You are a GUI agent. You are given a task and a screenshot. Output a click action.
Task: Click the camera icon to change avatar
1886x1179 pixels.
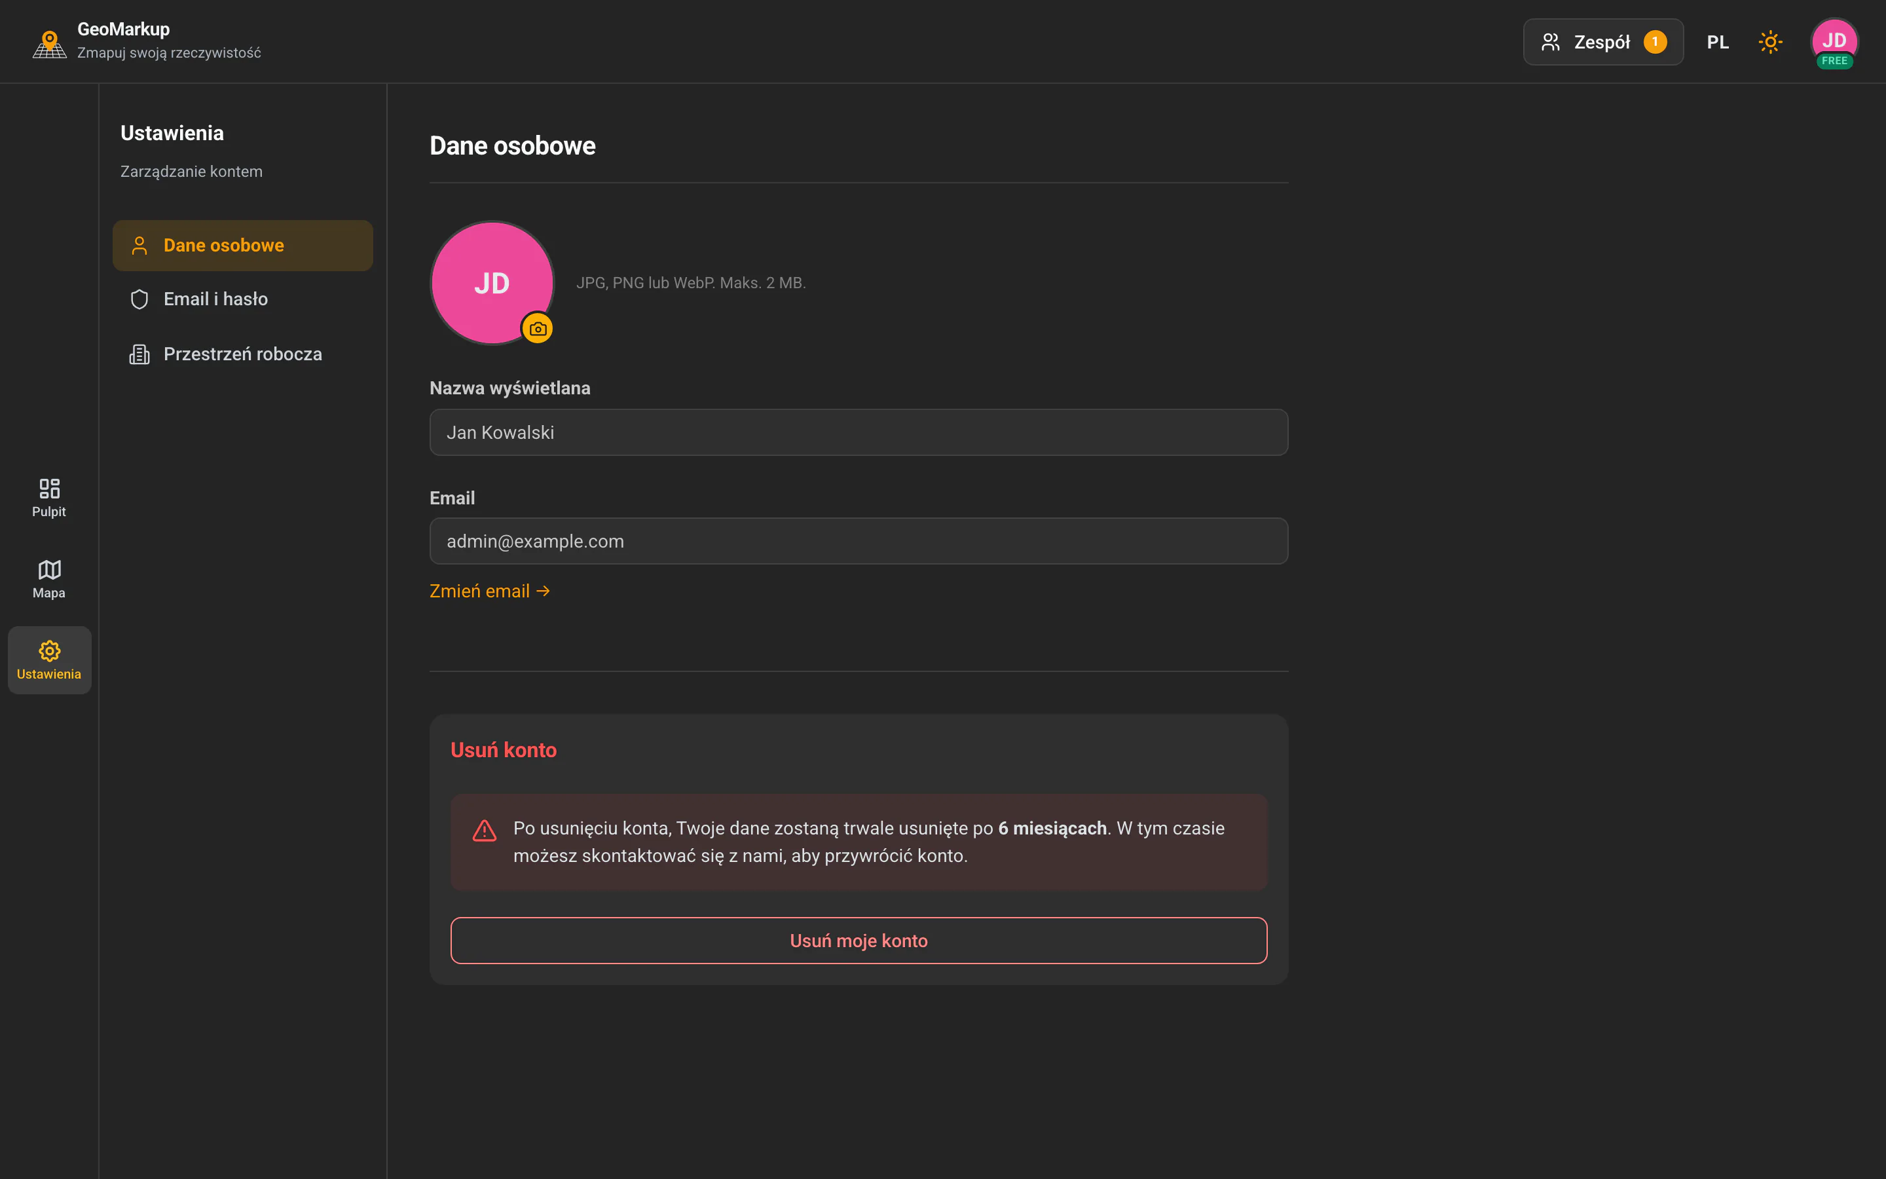click(x=537, y=329)
